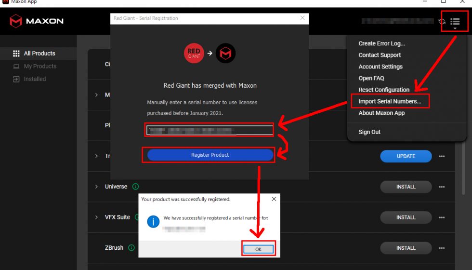Choose Create Error Log menu entry

[x=381, y=43]
